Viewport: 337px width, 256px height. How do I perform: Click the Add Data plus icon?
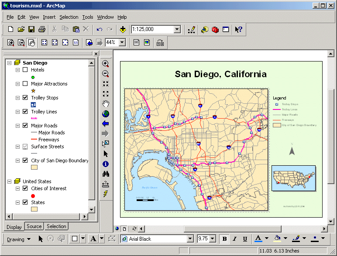coord(123,29)
